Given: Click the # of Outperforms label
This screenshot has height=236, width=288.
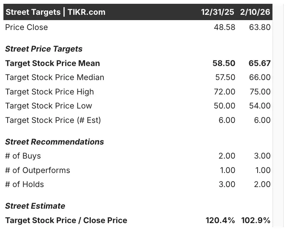Looking at the screenshot, I should (38, 170).
